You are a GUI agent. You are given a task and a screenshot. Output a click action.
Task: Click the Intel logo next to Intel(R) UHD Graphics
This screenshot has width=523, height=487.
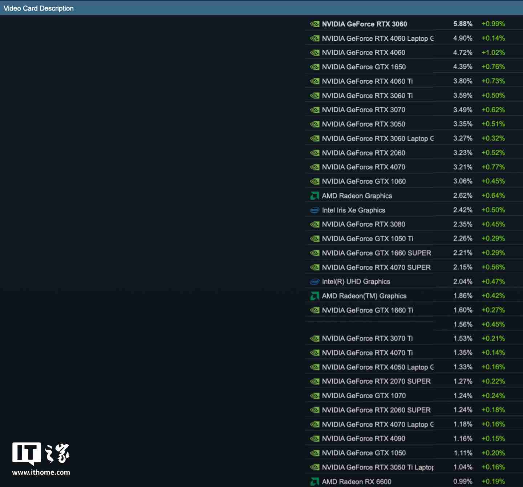coord(315,282)
